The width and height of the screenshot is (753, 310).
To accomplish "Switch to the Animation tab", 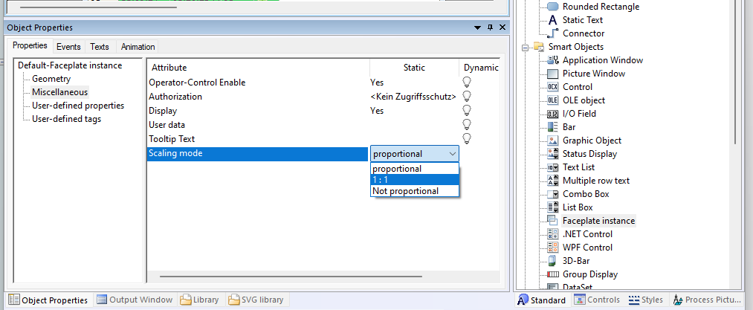I will click(138, 47).
